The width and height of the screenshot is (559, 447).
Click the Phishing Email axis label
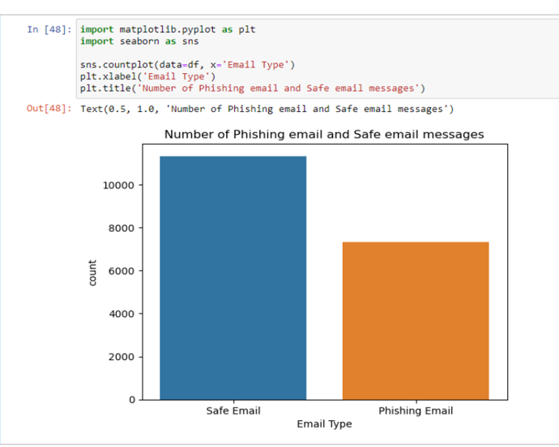[416, 411]
